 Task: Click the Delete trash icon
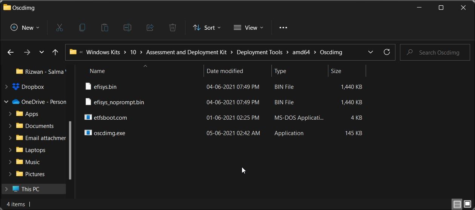tap(172, 27)
